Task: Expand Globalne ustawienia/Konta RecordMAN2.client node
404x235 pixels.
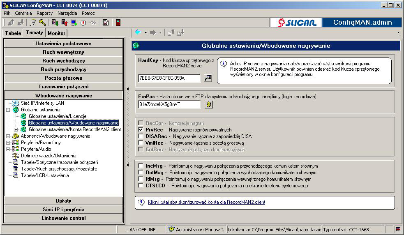Action: pyautogui.click(x=16, y=129)
